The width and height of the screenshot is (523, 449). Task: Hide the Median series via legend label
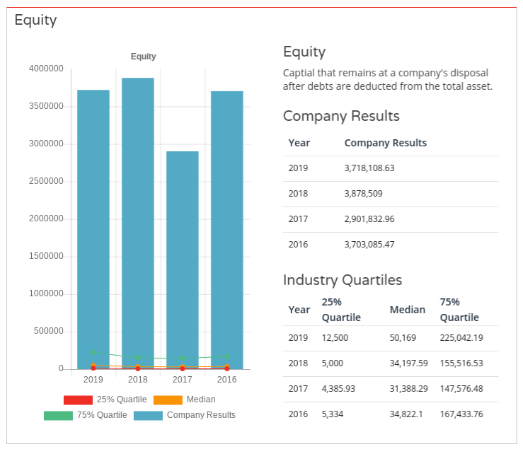(201, 400)
